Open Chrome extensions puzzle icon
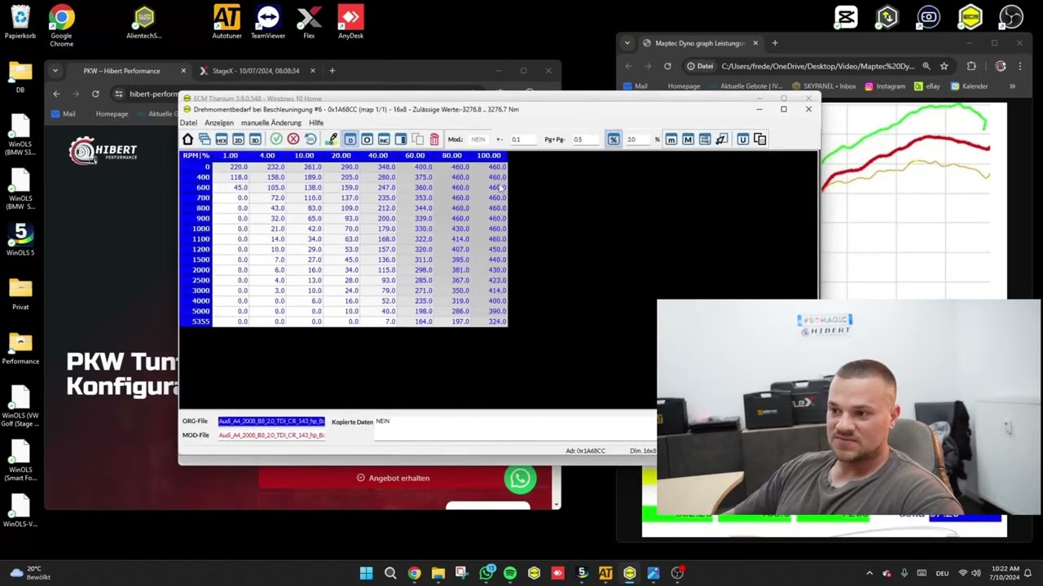Image resolution: width=1043 pixels, height=586 pixels. click(970, 66)
